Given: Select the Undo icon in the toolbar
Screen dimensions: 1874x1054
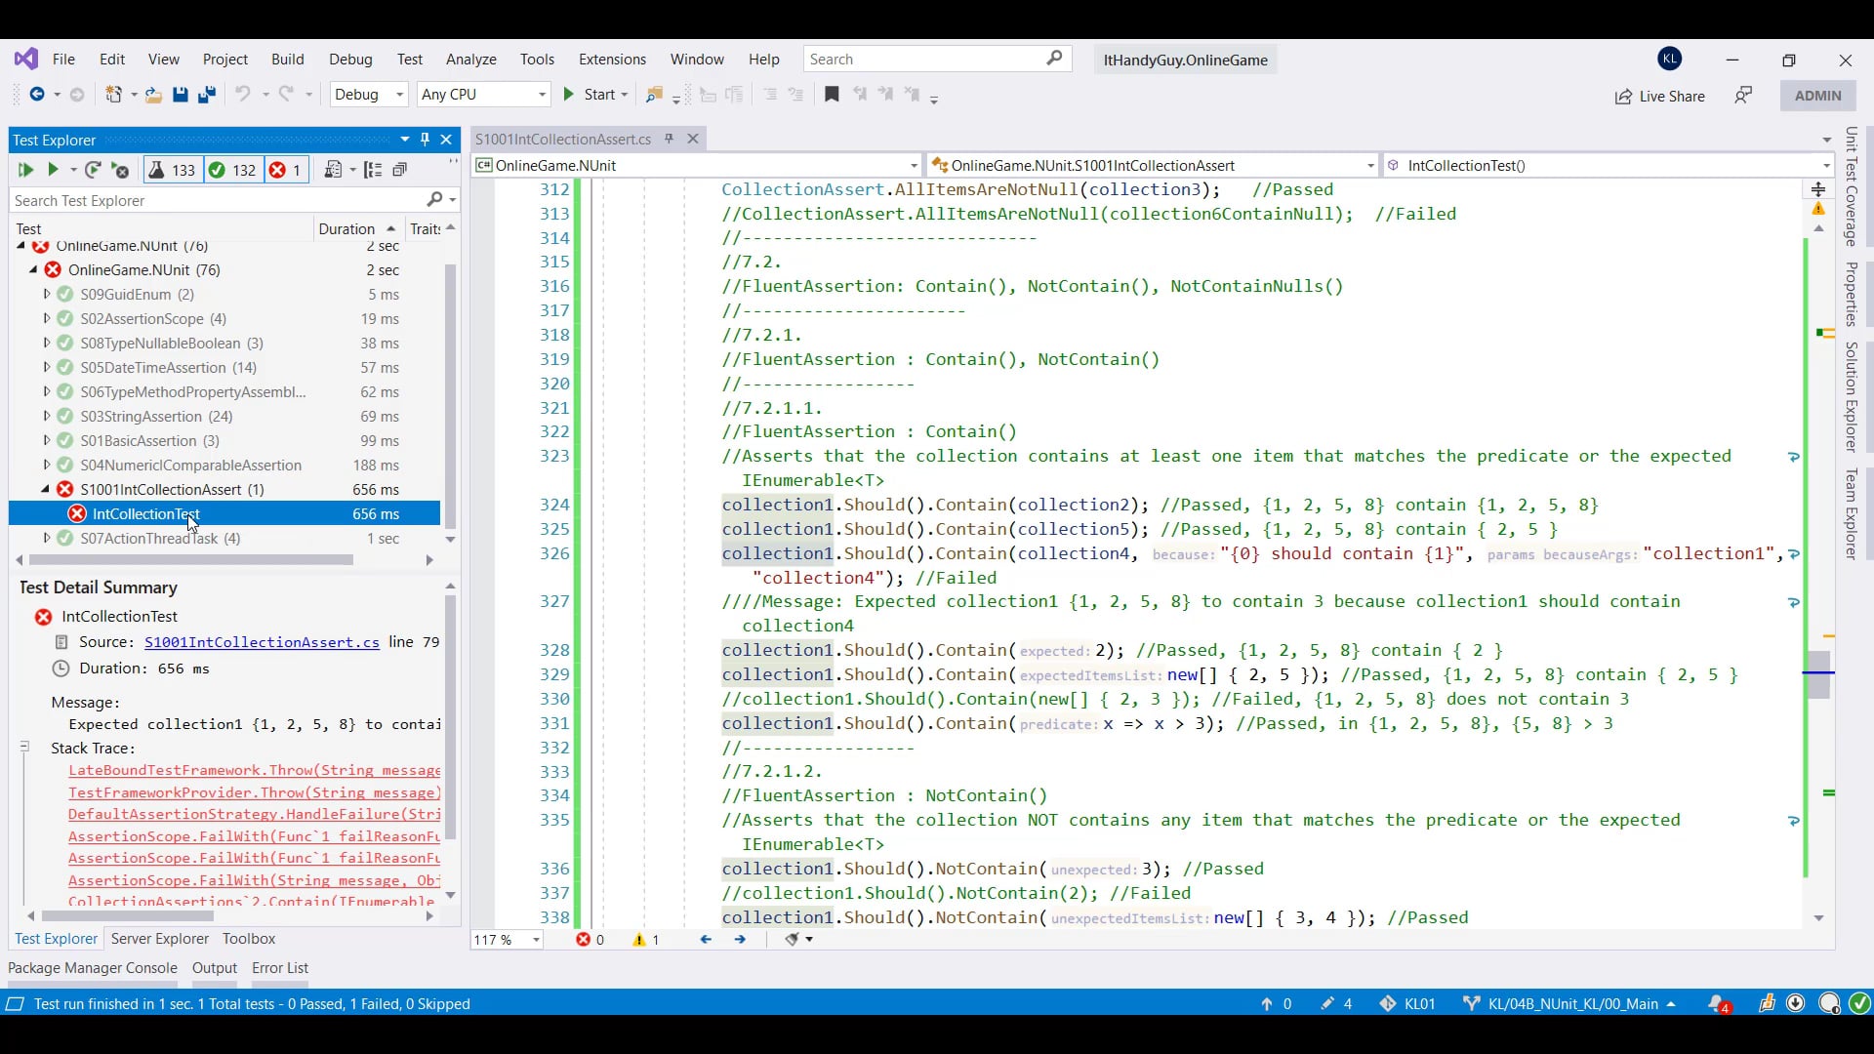Looking at the screenshot, I should click(x=244, y=95).
